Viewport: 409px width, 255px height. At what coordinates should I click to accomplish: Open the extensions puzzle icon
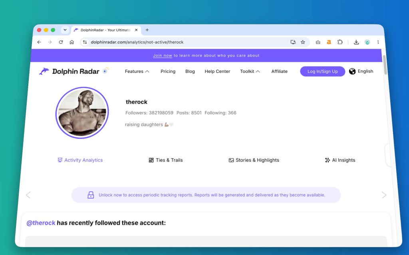pyautogui.click(x=340, y=42)
